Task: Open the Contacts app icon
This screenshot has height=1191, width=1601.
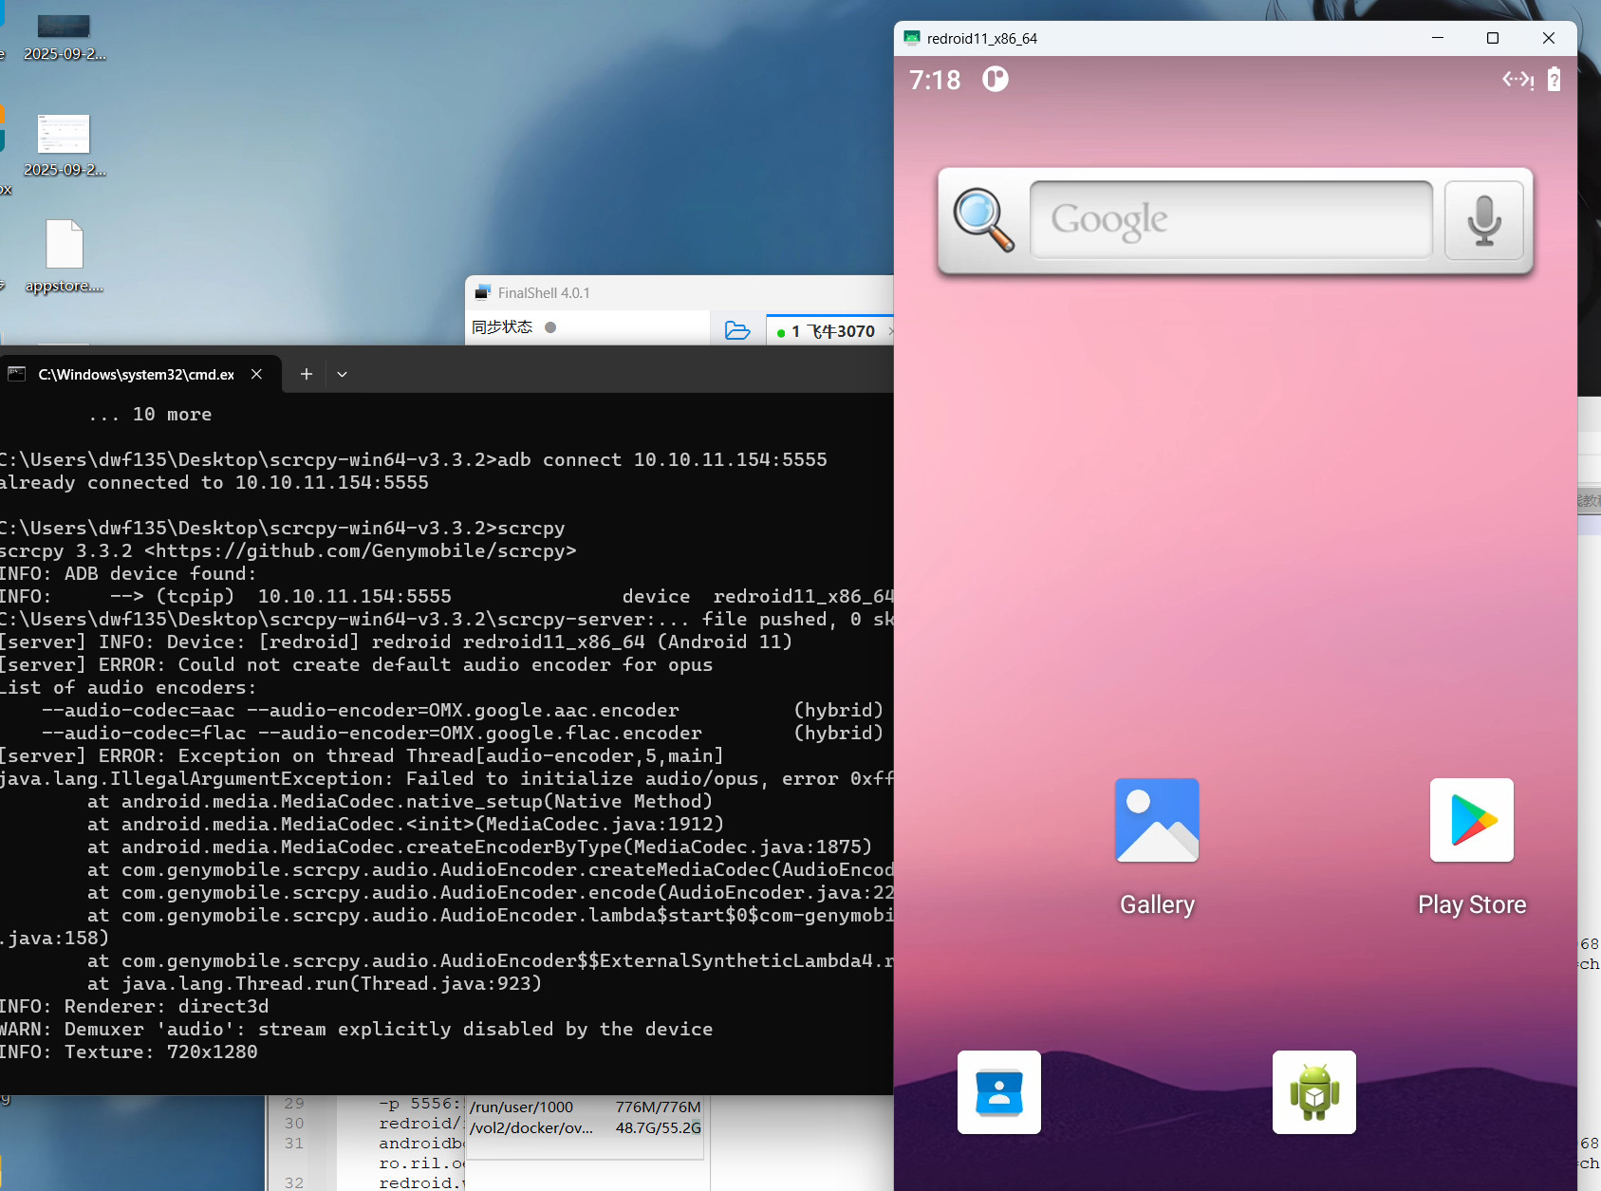Action: tap(998, 1092)
